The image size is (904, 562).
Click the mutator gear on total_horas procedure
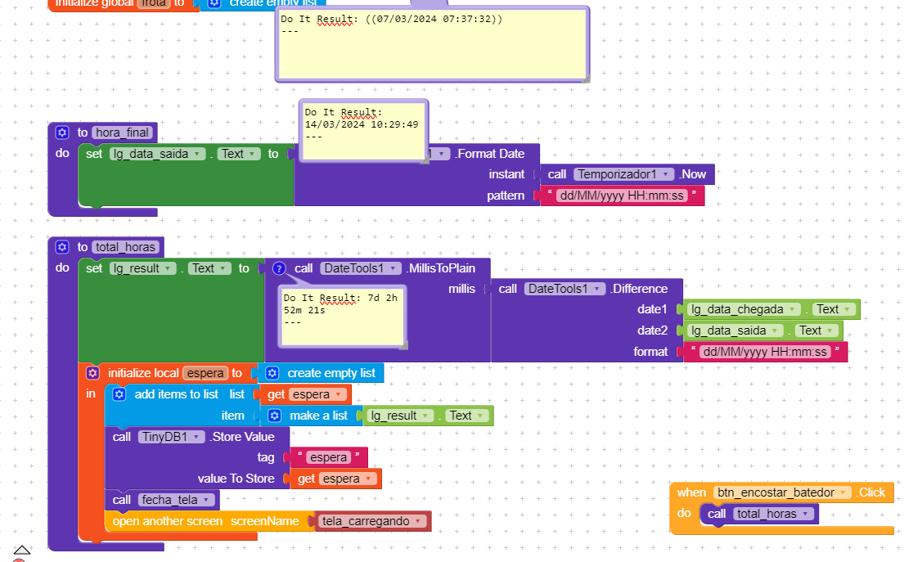coord(61,246)
